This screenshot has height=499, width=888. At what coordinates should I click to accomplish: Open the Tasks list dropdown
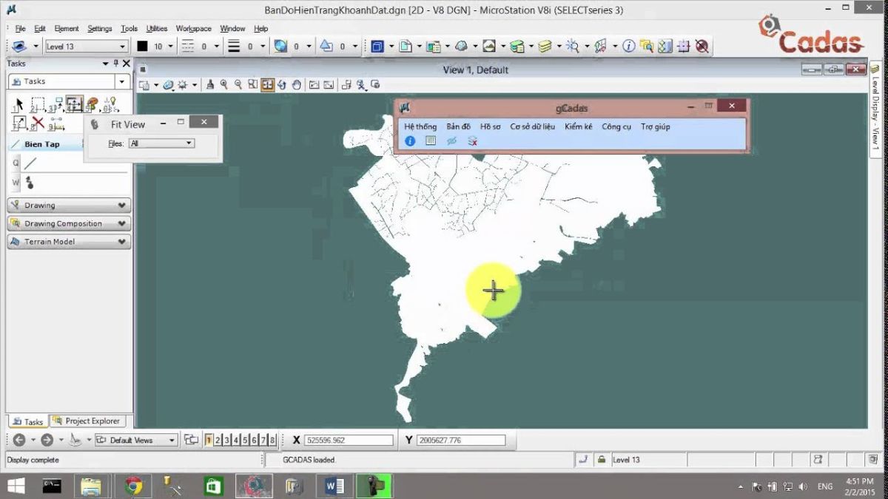(x=121, y=81)
